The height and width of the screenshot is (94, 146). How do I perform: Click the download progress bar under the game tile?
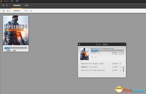click(16, 48)
